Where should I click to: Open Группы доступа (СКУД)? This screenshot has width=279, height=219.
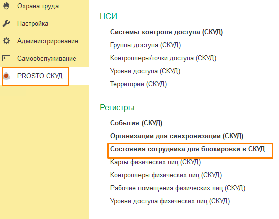[146, 45]
